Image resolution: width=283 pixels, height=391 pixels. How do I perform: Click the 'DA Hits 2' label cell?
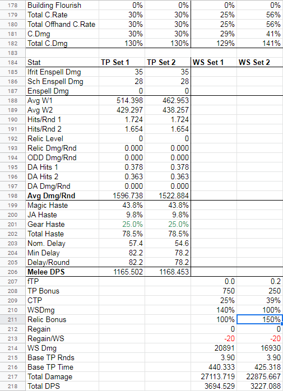[x=62, y=176]
